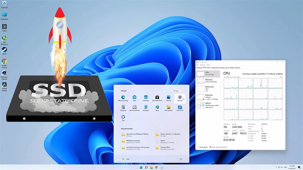Launch the Mail app in Start menu

134,97
